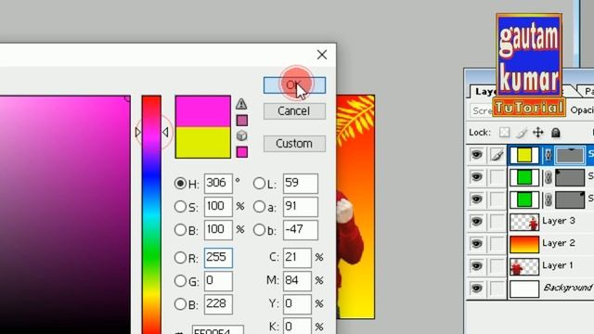Click the H value field 306

point(218,184)
